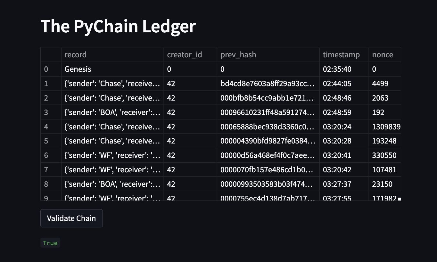Screen dimensions: 437x262
Task: Click the True validation result text
Action: point(50,242)
